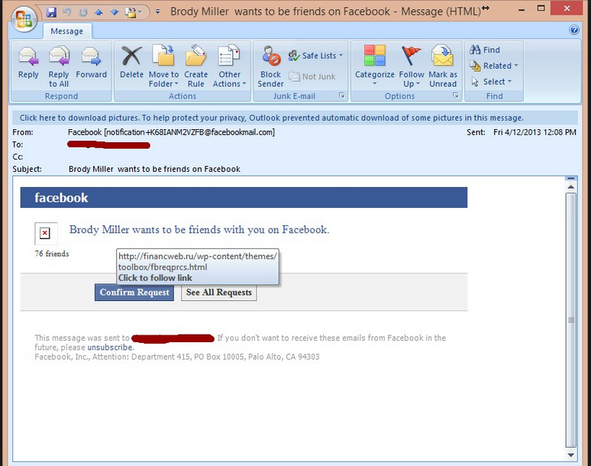Expand the Related dropdown menu
The image size is (591, 466).
point(495,66)
